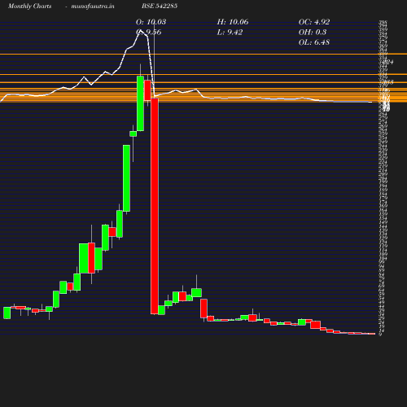Image resolution: width=407 pixels, height=407 pixels.
Task: Click the tallest red candlestick body
Action: pos(155,206)
